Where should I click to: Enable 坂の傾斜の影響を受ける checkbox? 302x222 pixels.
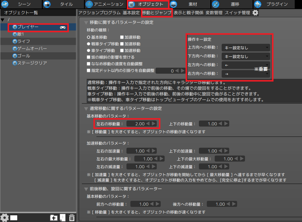[88, 57]
